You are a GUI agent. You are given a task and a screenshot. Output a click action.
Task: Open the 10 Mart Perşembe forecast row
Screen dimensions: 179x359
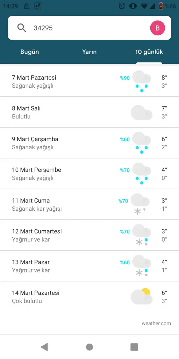pos(89,174)
